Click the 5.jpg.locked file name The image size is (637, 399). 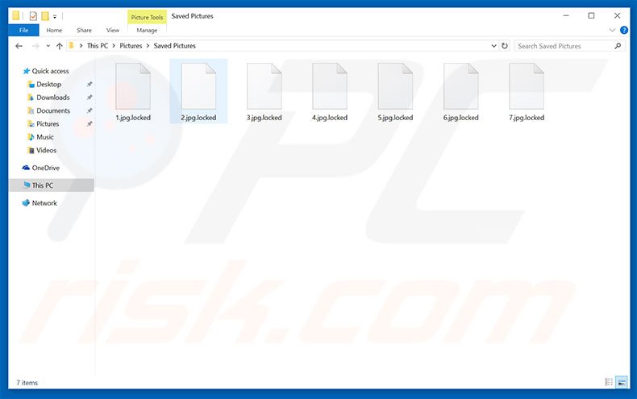click(395, 118)
